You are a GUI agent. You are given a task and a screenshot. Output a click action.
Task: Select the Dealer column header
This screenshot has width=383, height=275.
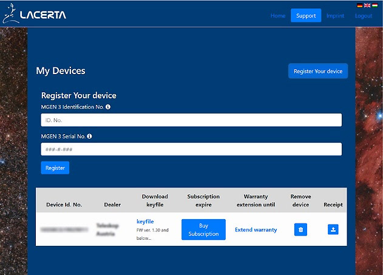[112, 205]
